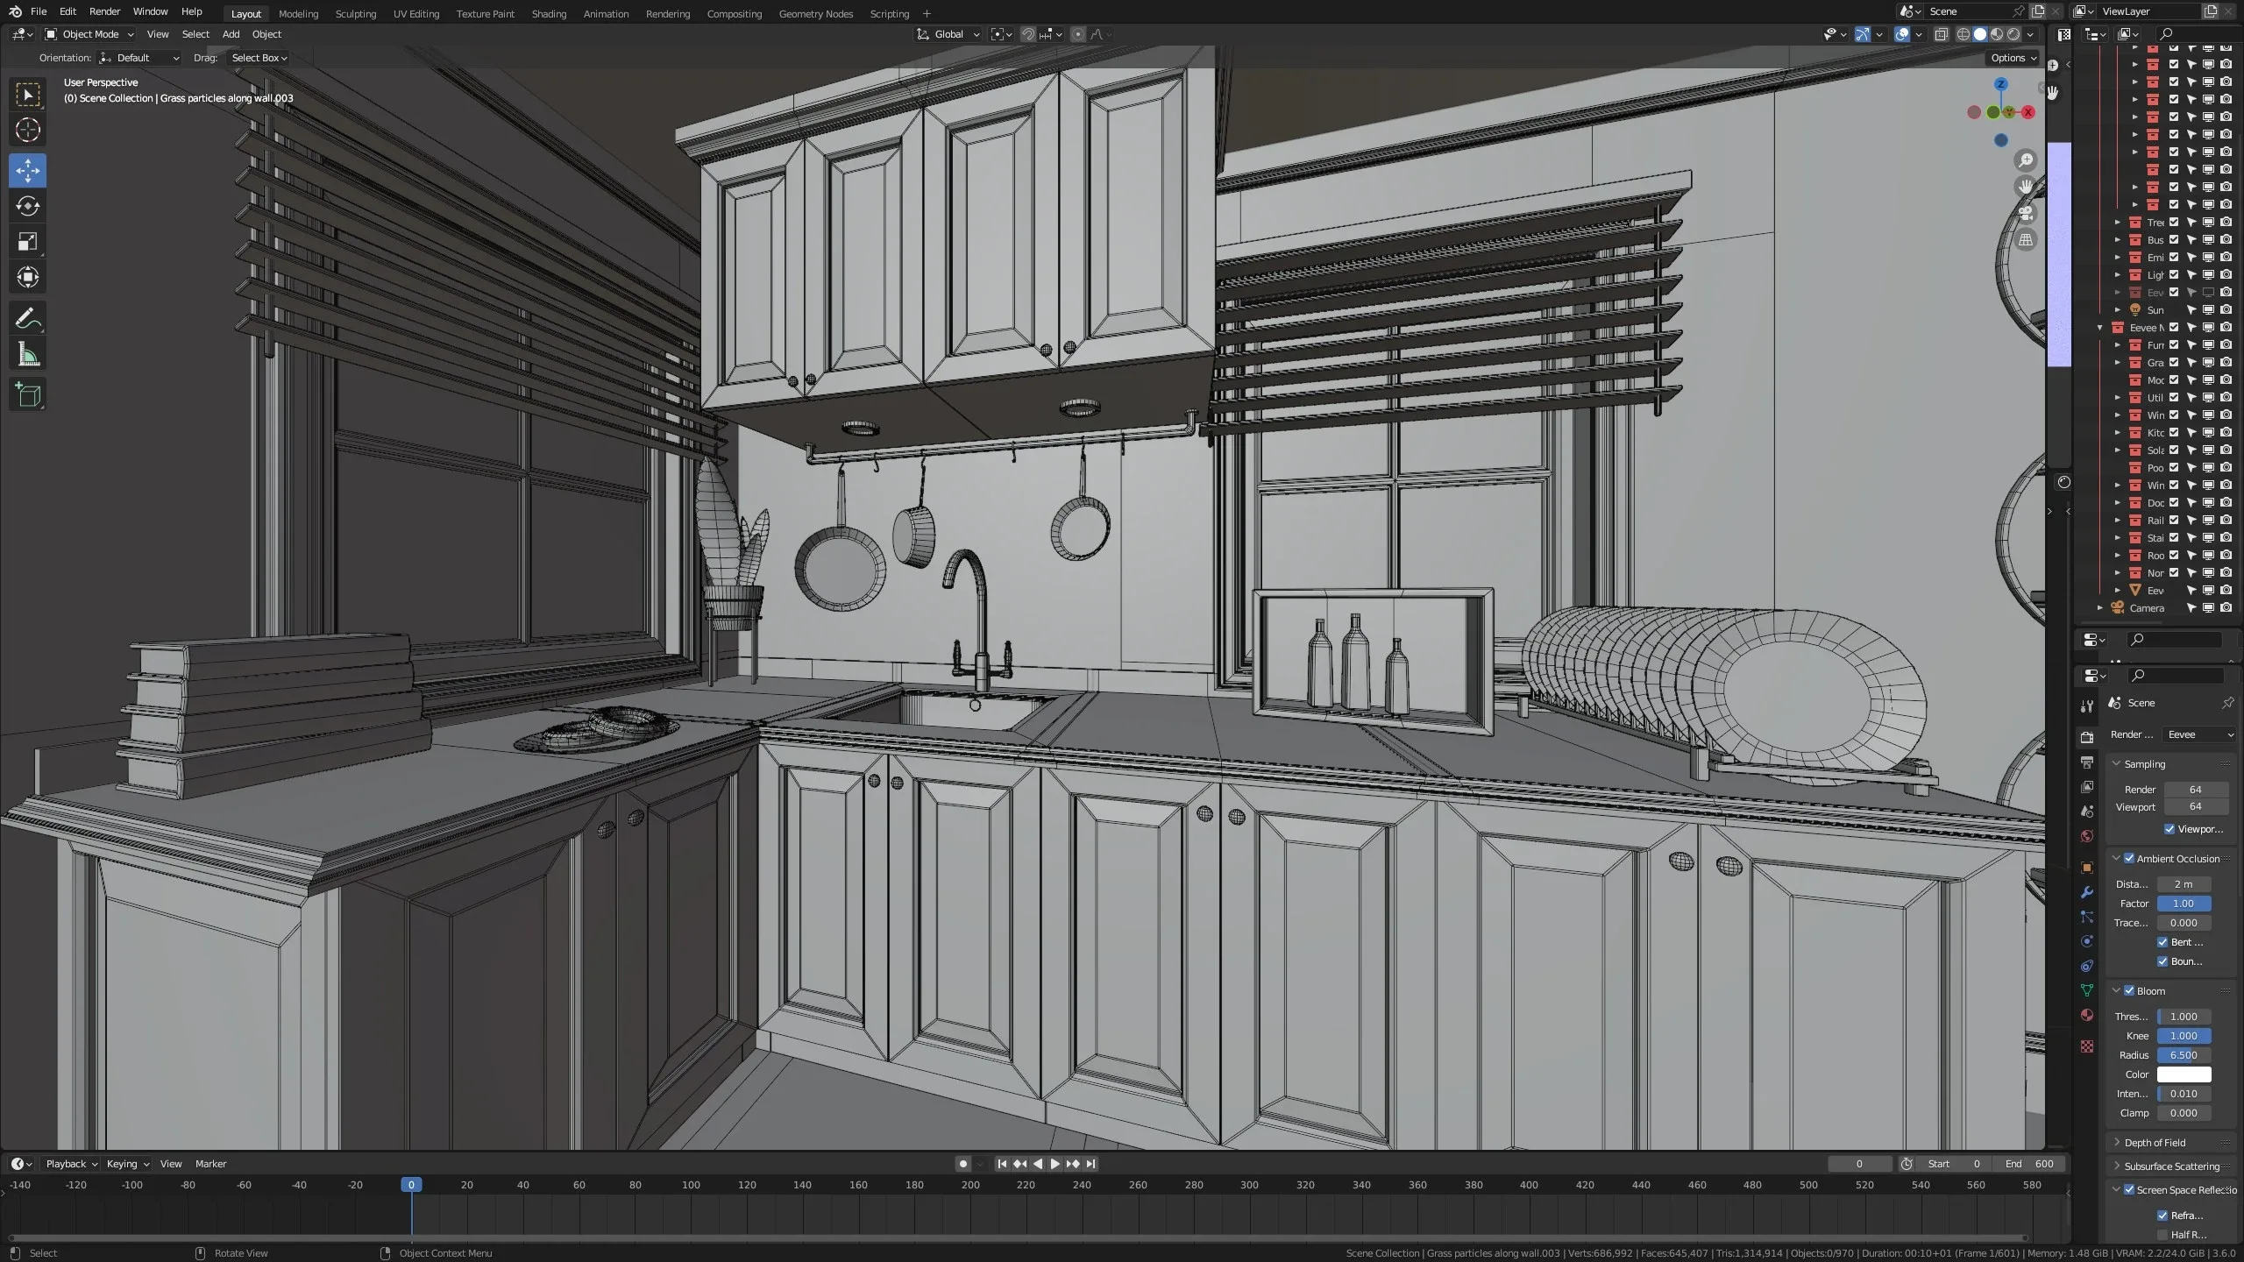Open the World properties panel
This screenshot has width=2244, height=1262.
tap(2086, 836)
